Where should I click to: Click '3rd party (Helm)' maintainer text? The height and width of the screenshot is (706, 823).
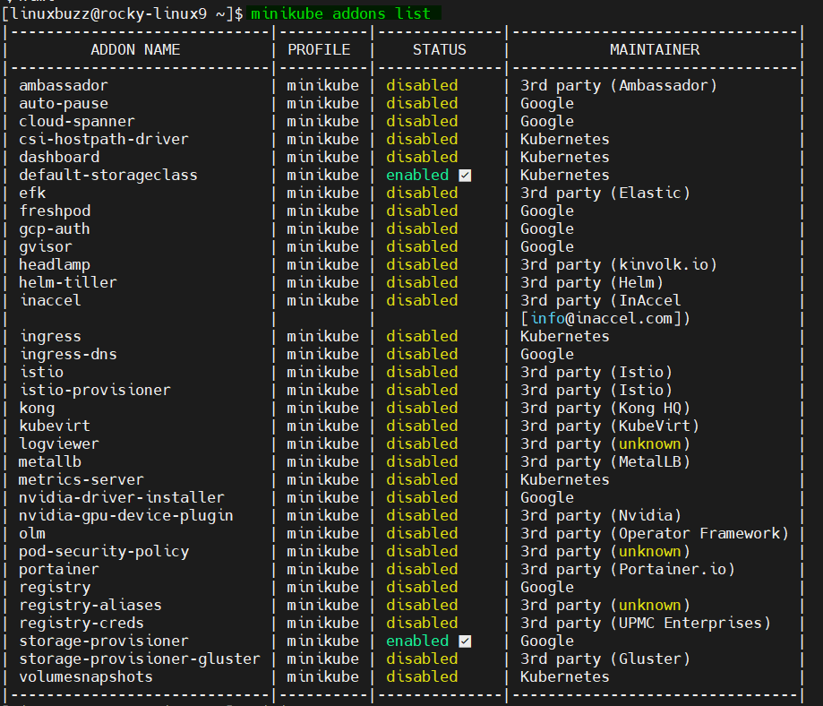pos(592,282)
